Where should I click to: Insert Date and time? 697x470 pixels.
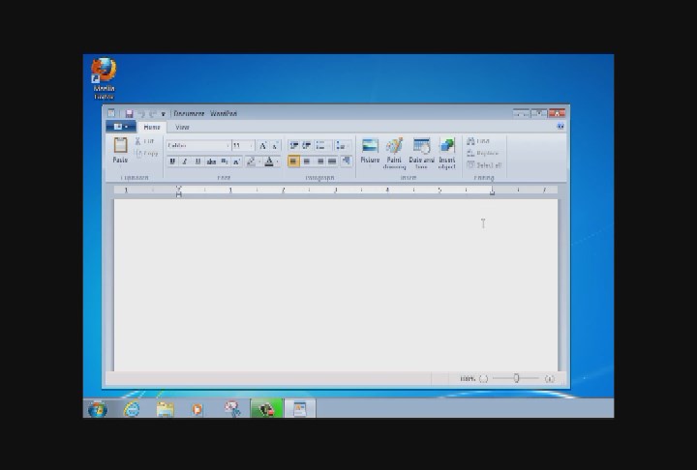(x=421, y=149)
